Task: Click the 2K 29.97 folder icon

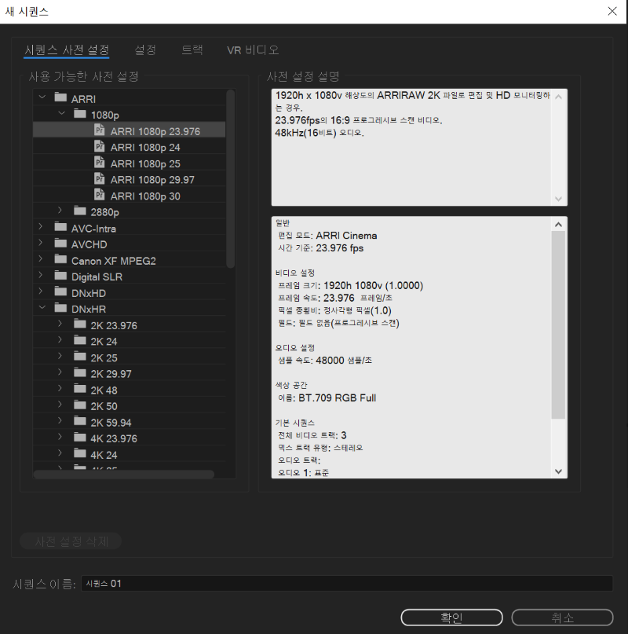Action: pyautogui.click(x=80, y=372)
